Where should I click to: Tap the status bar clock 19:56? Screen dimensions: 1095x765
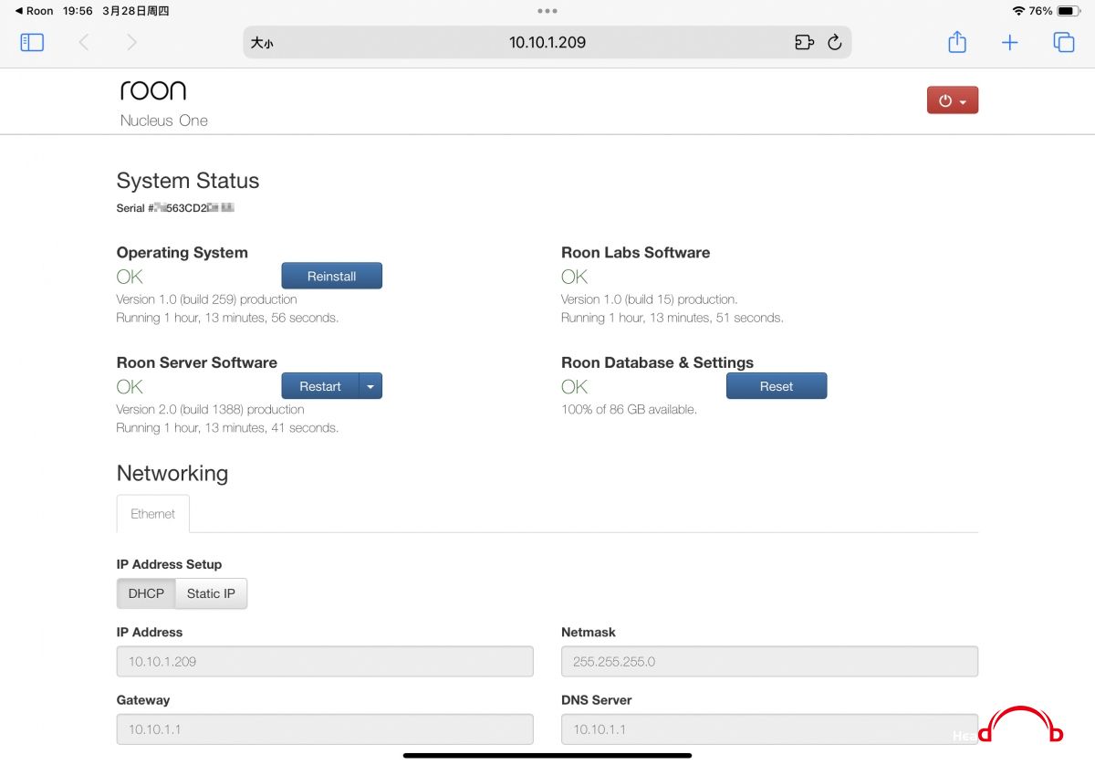click(x=78, y=11)
